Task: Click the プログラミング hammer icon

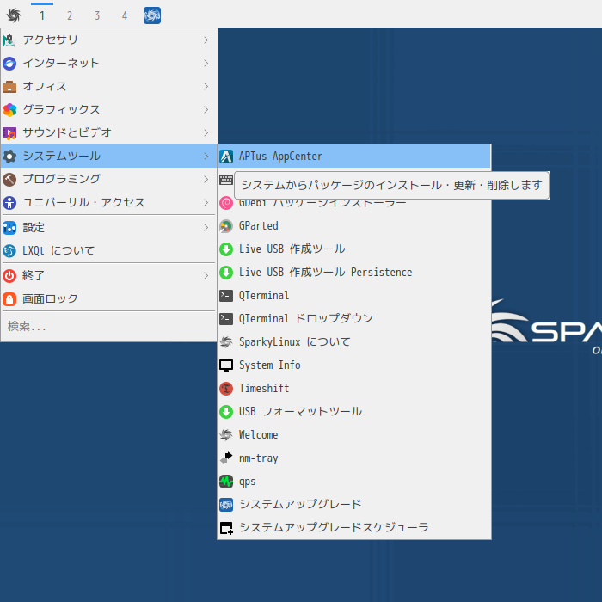Action: (9, 179)
